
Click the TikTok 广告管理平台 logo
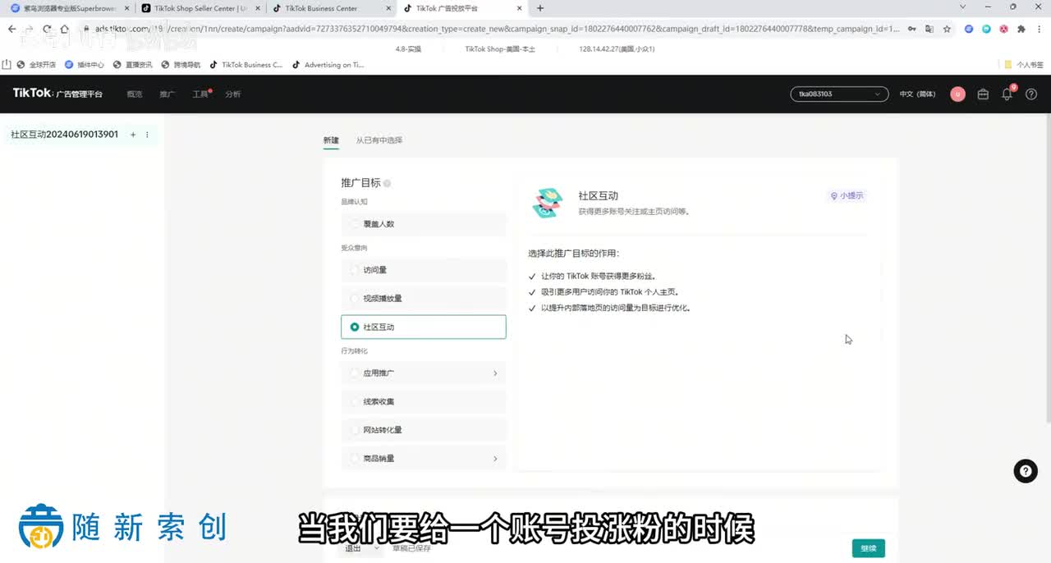pos(57,94)
